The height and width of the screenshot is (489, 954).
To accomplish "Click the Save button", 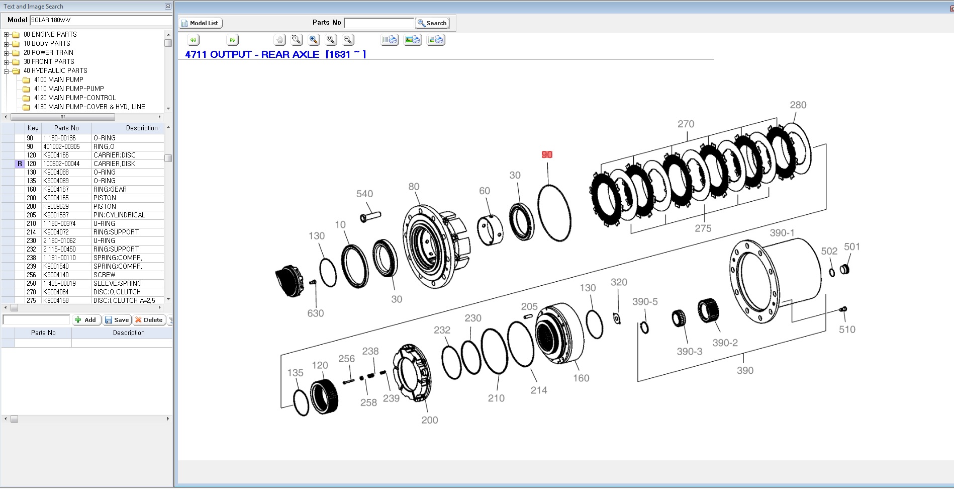I will pyautogui.click(x=118, y=320).
